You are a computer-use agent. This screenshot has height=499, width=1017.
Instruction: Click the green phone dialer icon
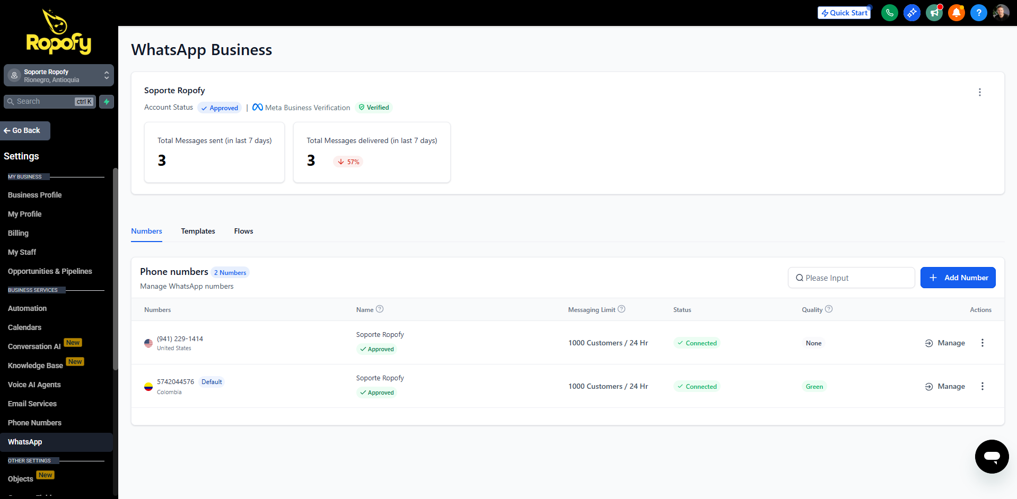point(889,13)
